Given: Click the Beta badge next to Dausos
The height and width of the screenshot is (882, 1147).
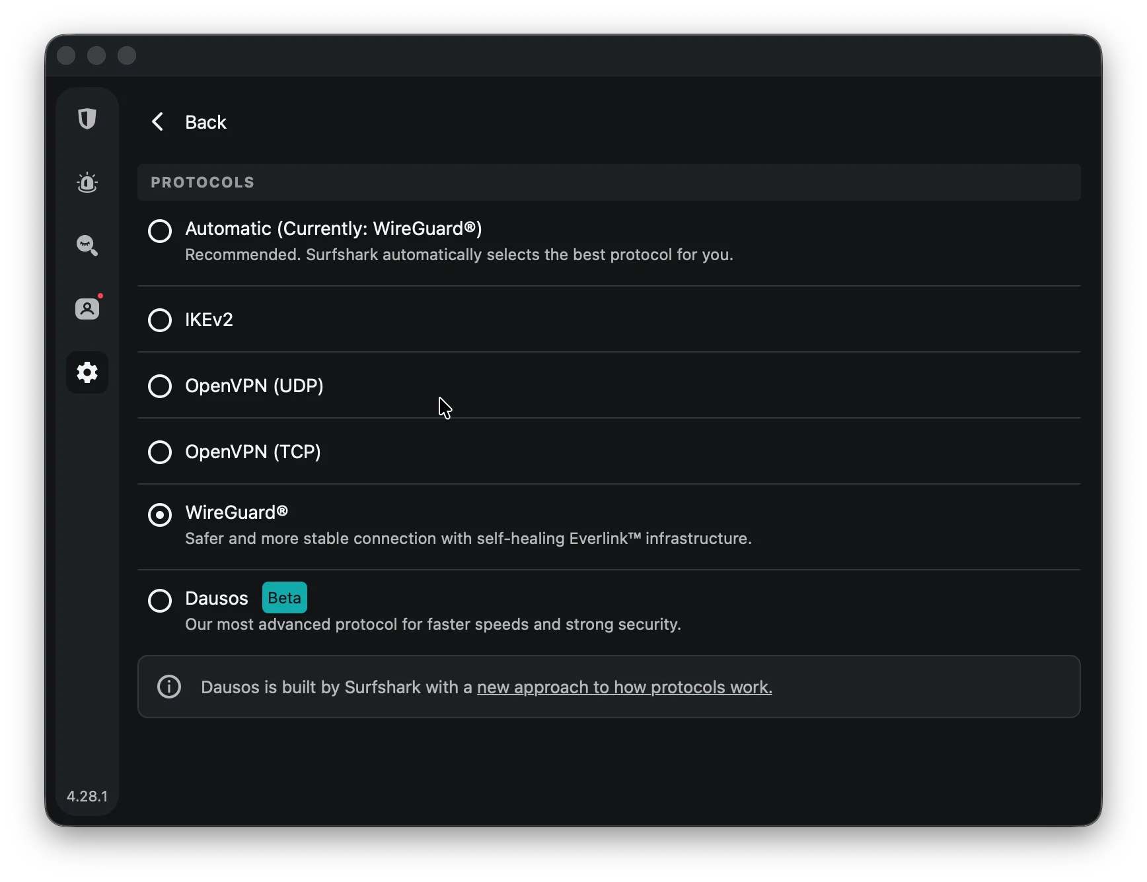Looking at the screenshot, I should click(285, 597).
